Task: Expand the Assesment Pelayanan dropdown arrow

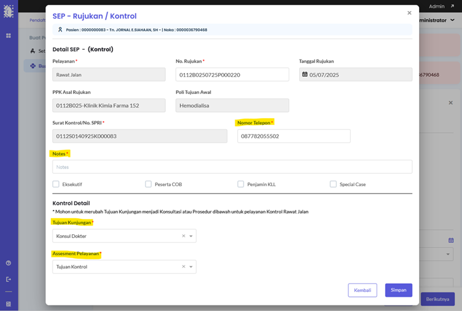Action: (x=191, y=267)
